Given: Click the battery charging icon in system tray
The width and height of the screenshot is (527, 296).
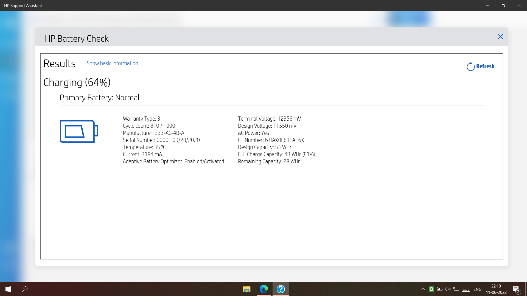Looking at the screenshot, I should click(x=439, y=289).
